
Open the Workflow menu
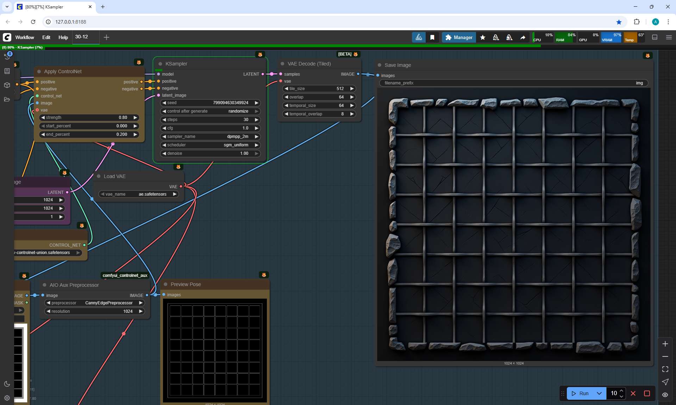(25, 37)
